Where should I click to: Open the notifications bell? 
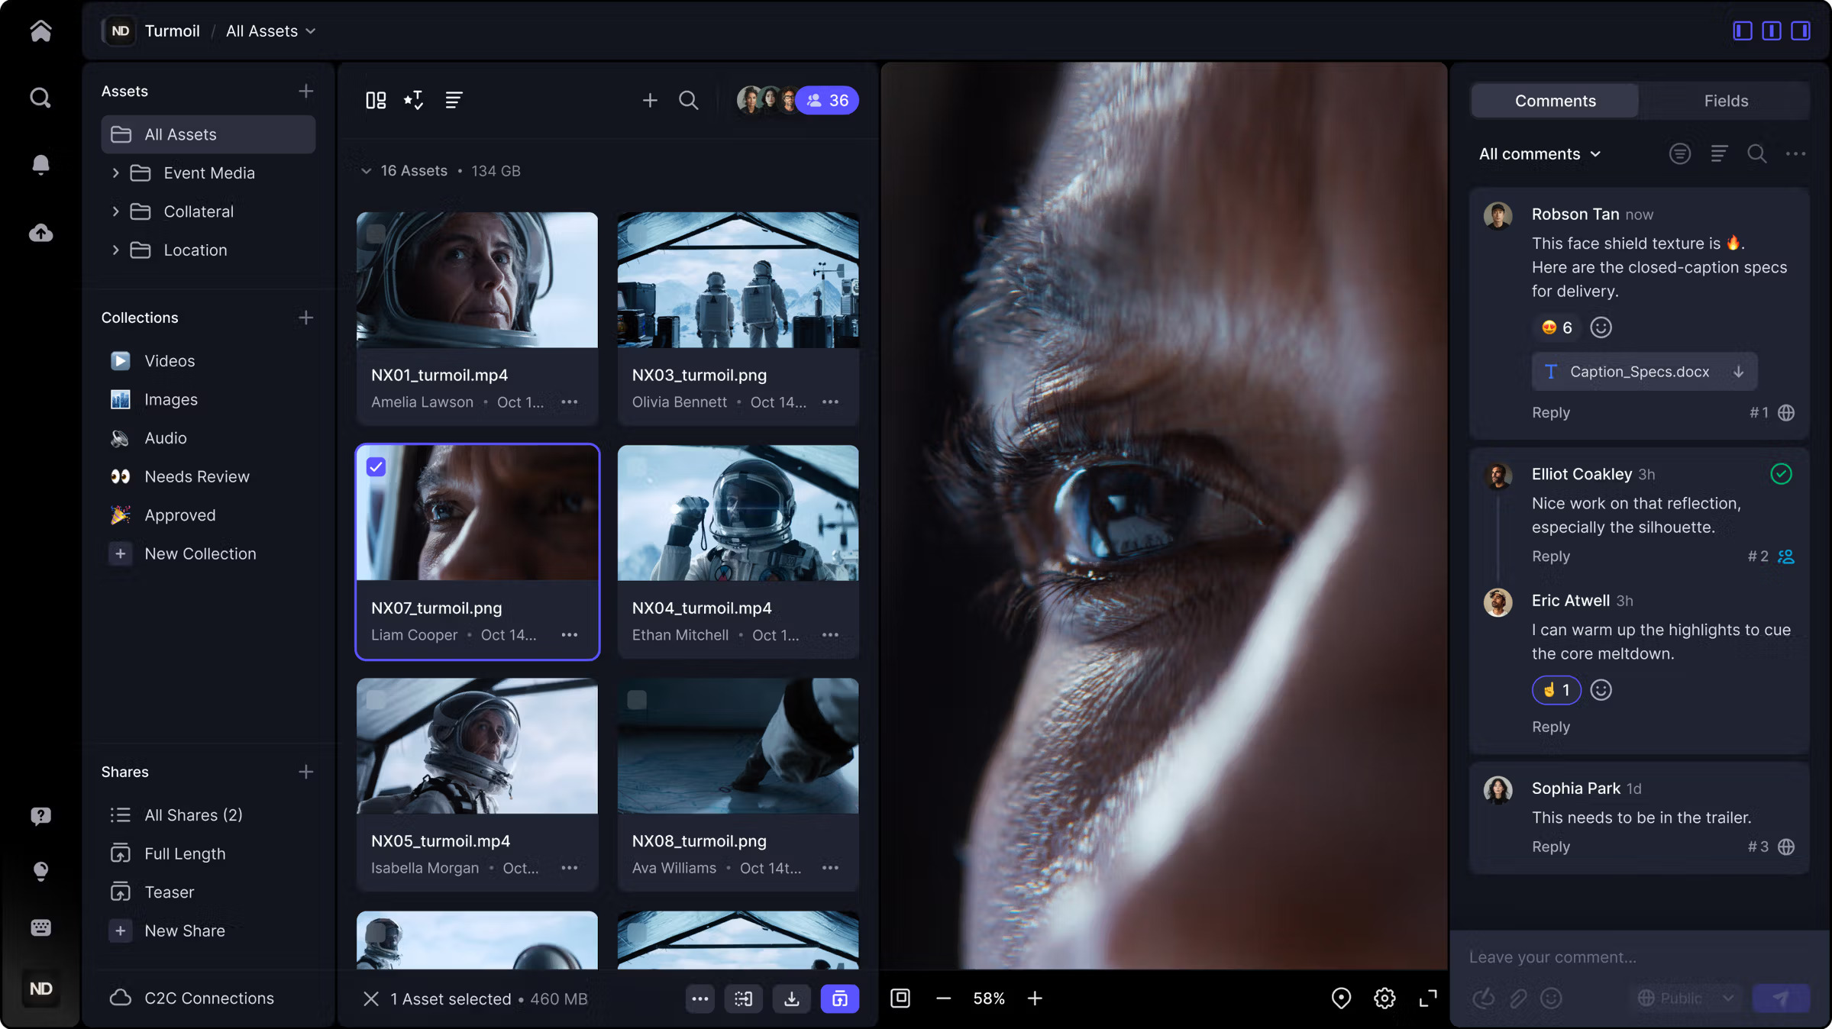click(x=40, y=164)
